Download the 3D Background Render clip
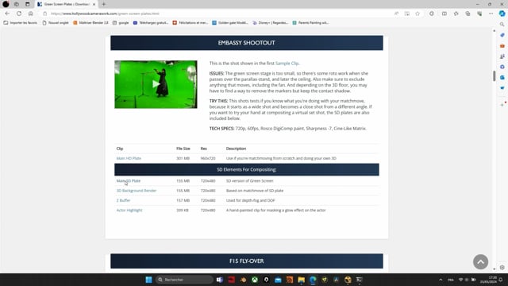Viewport: 508px width, 286px height. point(137,191)
